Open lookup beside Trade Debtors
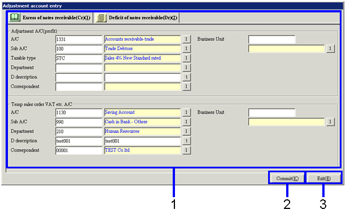 186,48
